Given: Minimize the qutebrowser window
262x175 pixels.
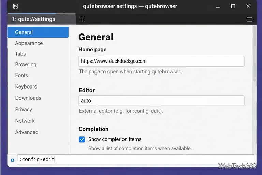Looking at the screenshot, I should (218, 7).
